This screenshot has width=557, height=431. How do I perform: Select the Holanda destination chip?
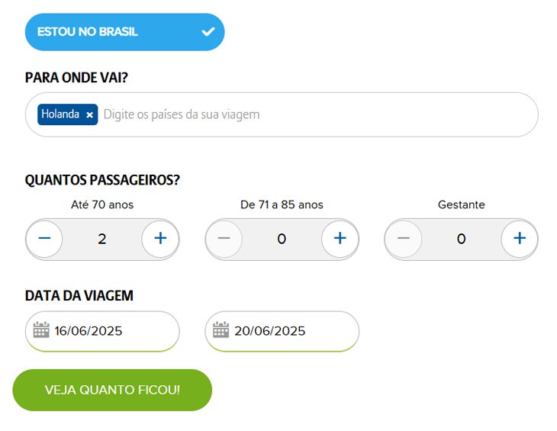tap(60, 114)
